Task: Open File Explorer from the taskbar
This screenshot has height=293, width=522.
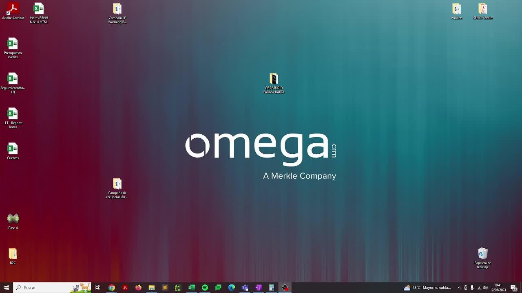Action: click(x=152, y=288)
